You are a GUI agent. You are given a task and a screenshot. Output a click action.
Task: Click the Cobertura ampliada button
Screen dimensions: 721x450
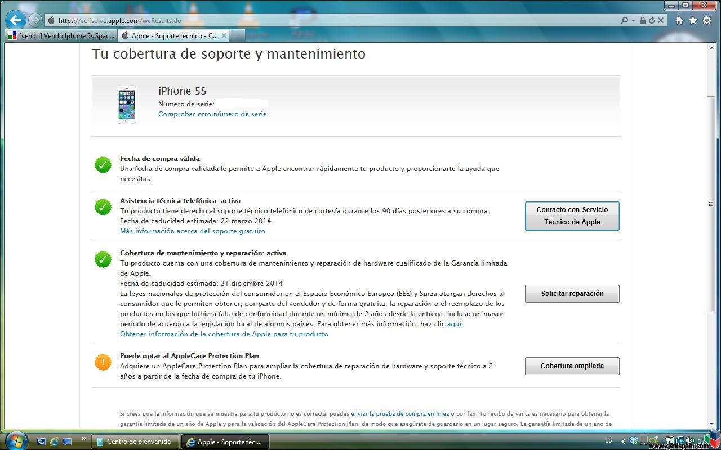(572, 366)
